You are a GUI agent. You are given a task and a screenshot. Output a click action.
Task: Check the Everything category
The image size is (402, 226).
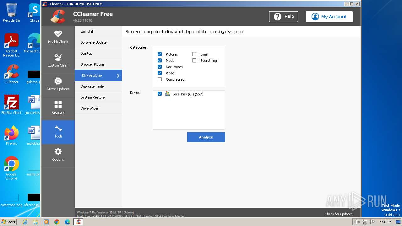194,61
